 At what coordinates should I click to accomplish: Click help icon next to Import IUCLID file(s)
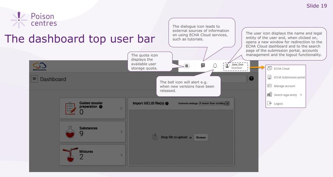167,104
